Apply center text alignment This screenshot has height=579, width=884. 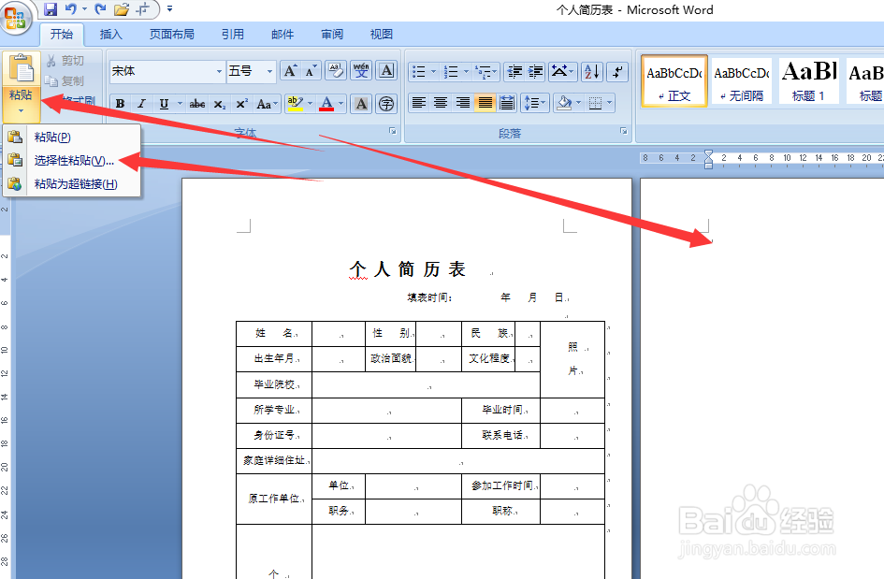[440, 103]
